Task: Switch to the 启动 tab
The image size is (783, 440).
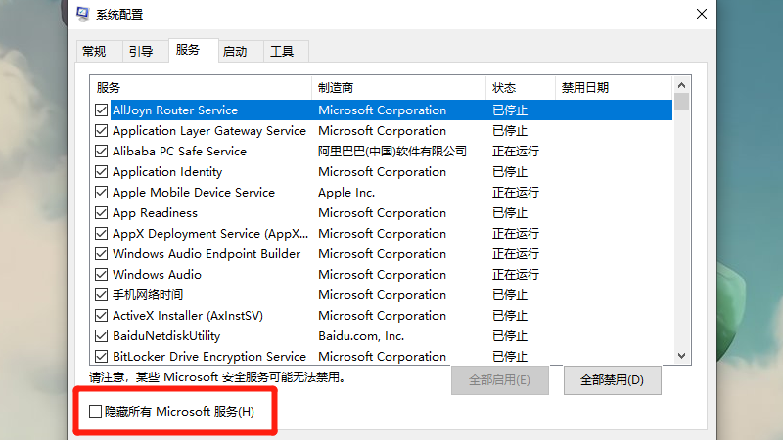Action: pyautogui.click(x=235, y=51)
